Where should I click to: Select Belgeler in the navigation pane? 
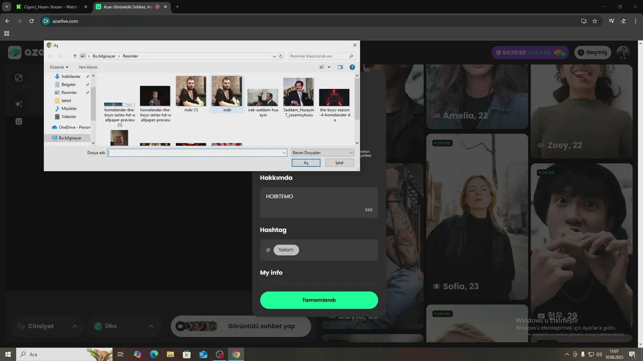pos(68,85)
